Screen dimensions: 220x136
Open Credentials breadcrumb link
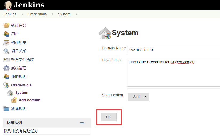[37, 14]
